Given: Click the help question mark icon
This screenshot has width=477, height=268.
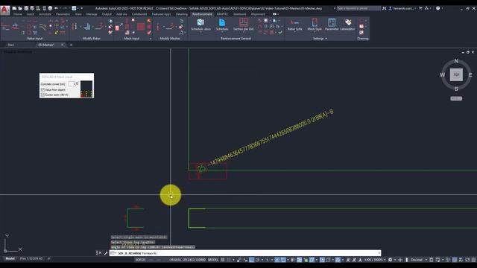Looking at the screenshot, I should [x=437, y=8].
